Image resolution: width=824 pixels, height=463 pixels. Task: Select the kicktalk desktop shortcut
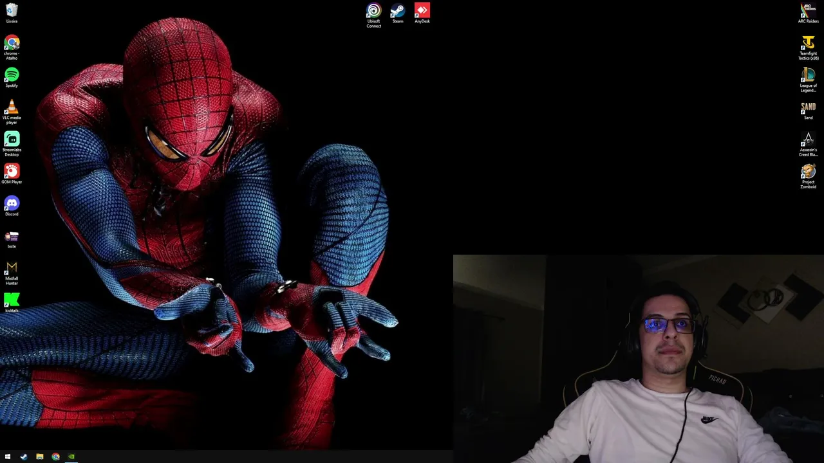pos(12,302)
